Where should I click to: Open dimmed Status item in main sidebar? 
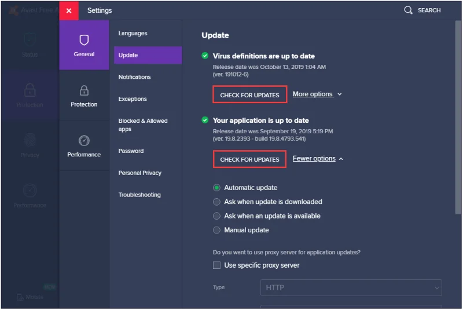click(30, 46)
